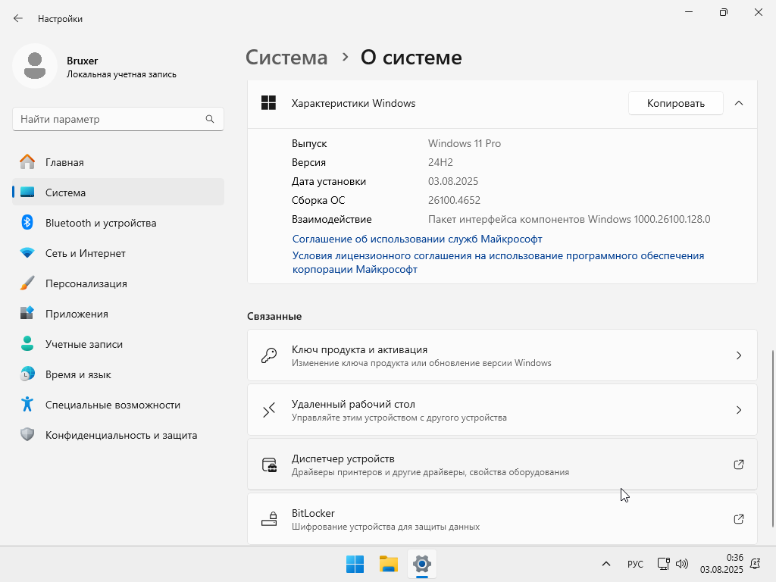776x582 pixels.
Task: Open Учетные записи settings page
Action: pos(118,343)
